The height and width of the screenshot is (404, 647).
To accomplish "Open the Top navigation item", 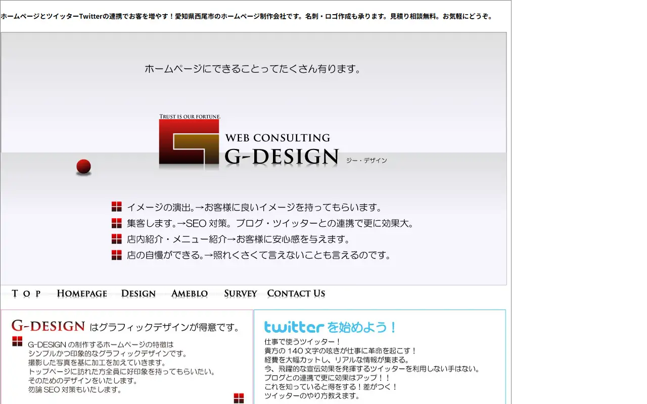I will 26,293.
